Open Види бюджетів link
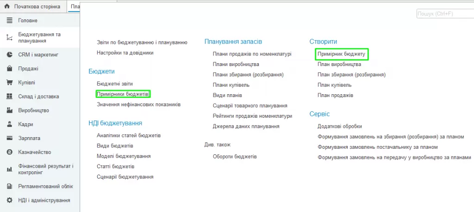Viewport: 474px width, 212px height. (115, 146)
